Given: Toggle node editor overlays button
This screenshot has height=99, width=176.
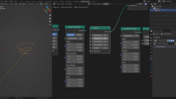Looking at the screenshot, I should pyautogui.click(x=145, y=4).
